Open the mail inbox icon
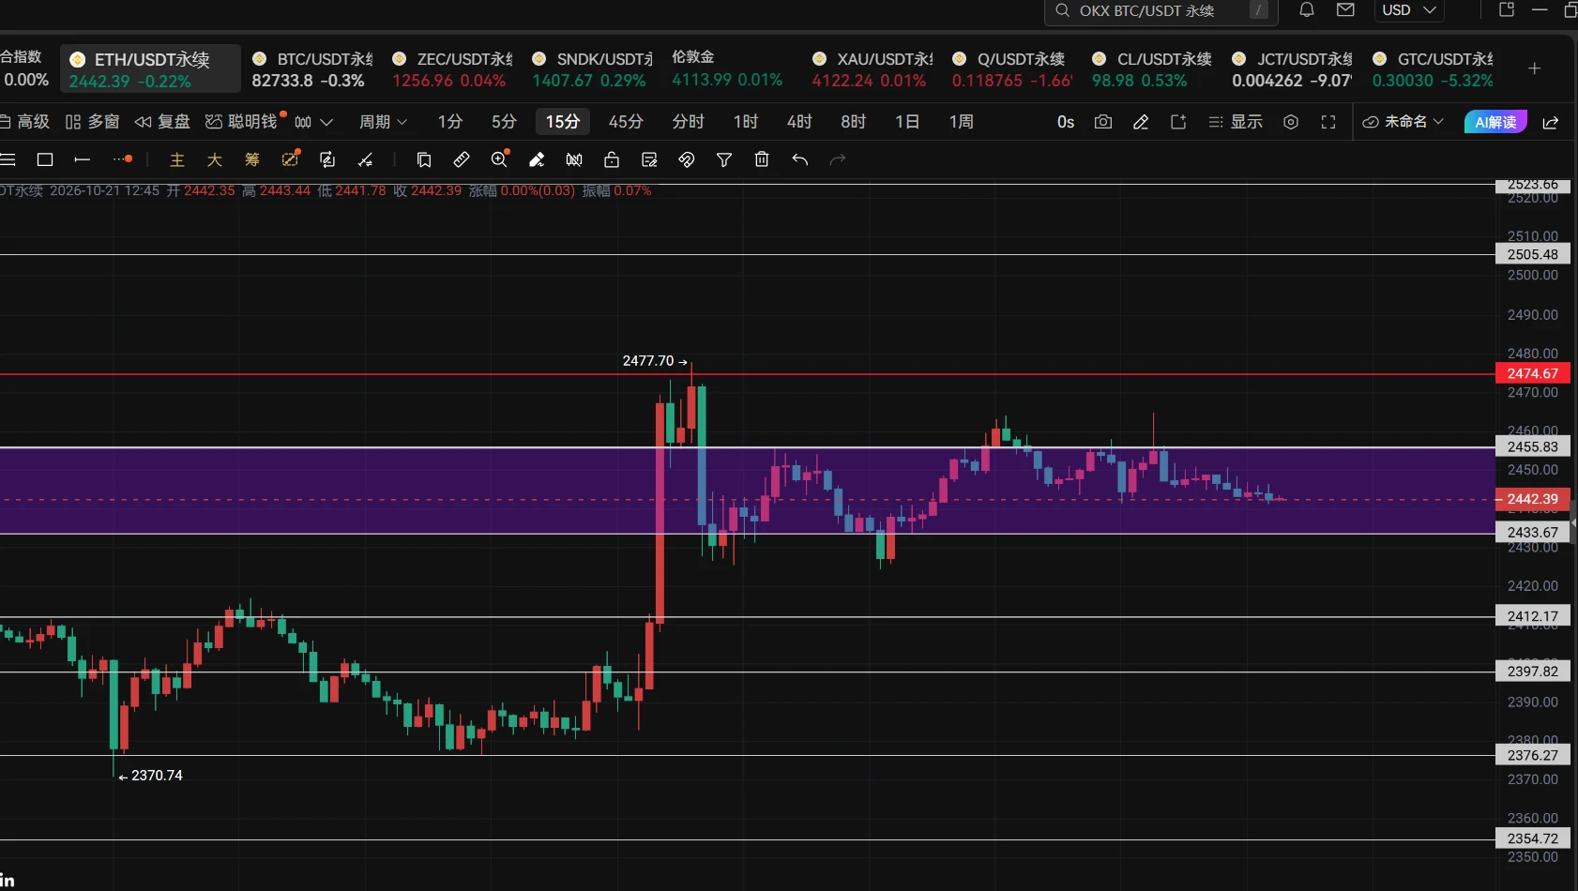The width and height of the screenshot is (1578, 891). [x=1345, y=10]
